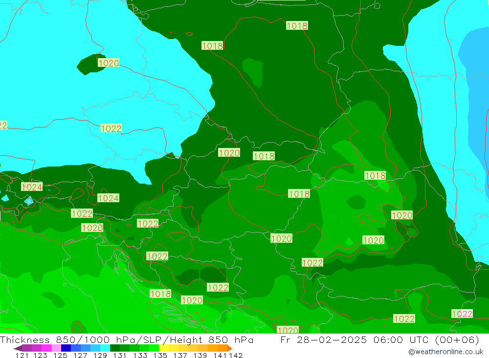Click the legend value 131

pos(120,355)
